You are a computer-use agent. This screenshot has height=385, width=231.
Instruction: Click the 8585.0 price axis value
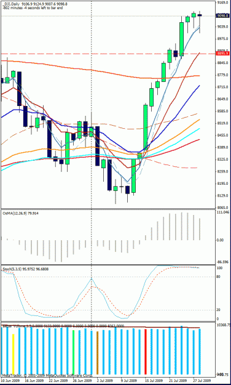(x=223, y=111)
